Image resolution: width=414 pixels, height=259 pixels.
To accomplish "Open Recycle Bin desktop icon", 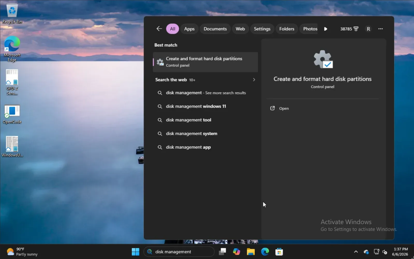I will coord(12,13).
